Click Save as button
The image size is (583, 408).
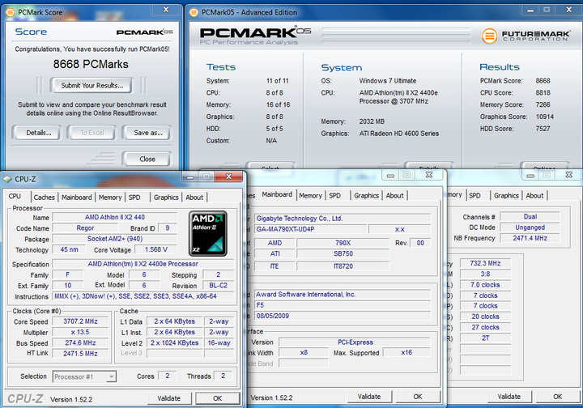coord(148,133)
